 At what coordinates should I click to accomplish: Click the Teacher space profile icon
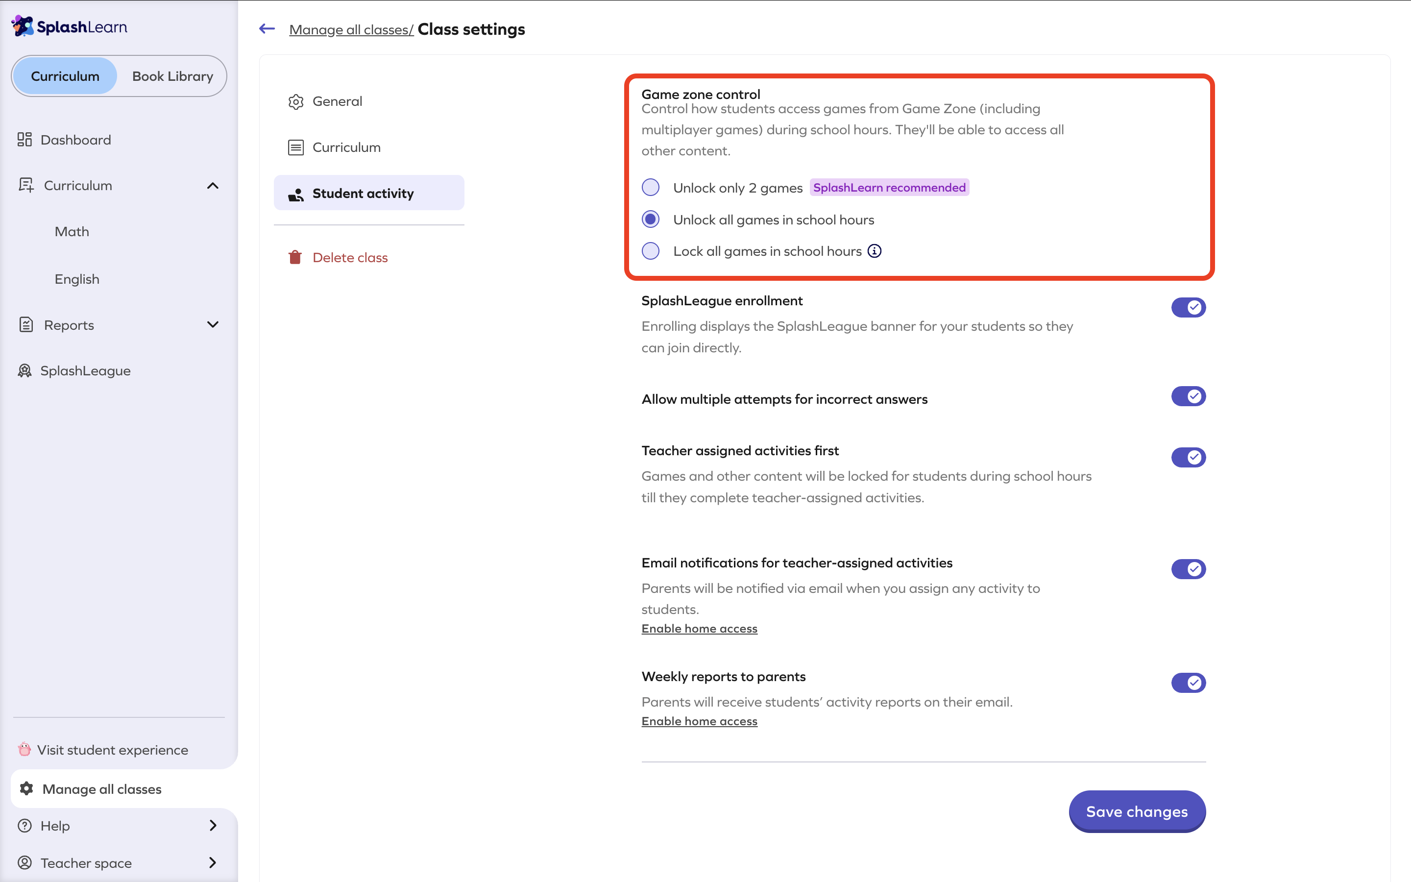(x=24, y=862)
